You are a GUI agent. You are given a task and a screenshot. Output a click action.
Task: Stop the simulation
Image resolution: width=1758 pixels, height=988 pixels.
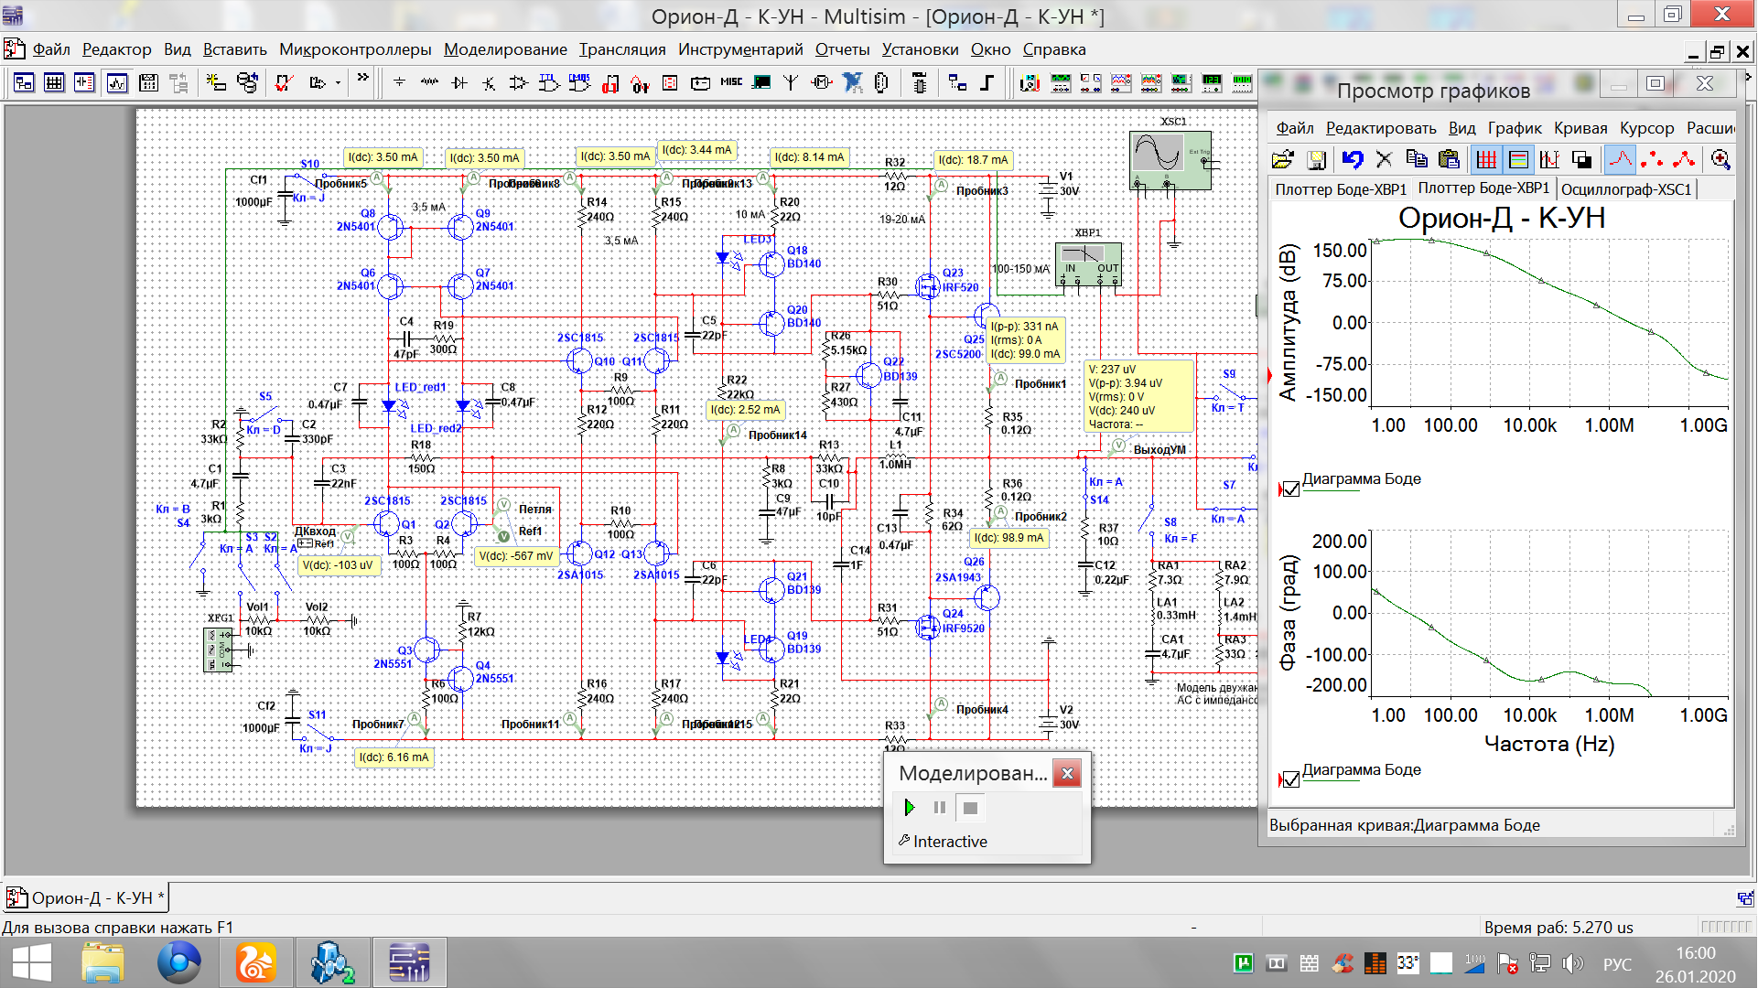(x=970, y=808)
